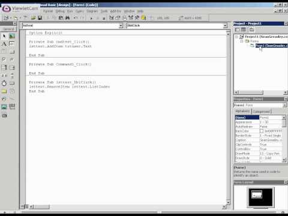Toggle Folders in the Project panel

(x=252, y=30)
